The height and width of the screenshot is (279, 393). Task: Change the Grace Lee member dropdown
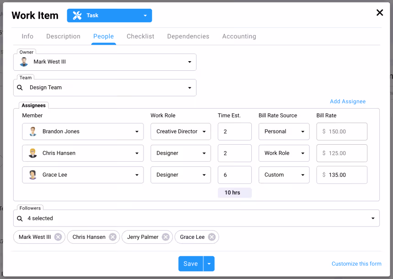coord(83,175)
